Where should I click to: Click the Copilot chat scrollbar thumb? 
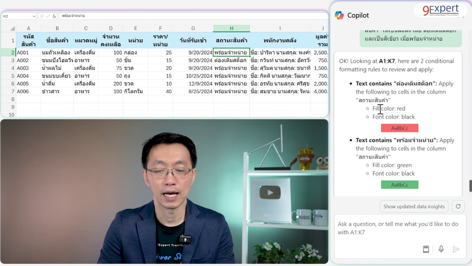(x=470, y=186)
